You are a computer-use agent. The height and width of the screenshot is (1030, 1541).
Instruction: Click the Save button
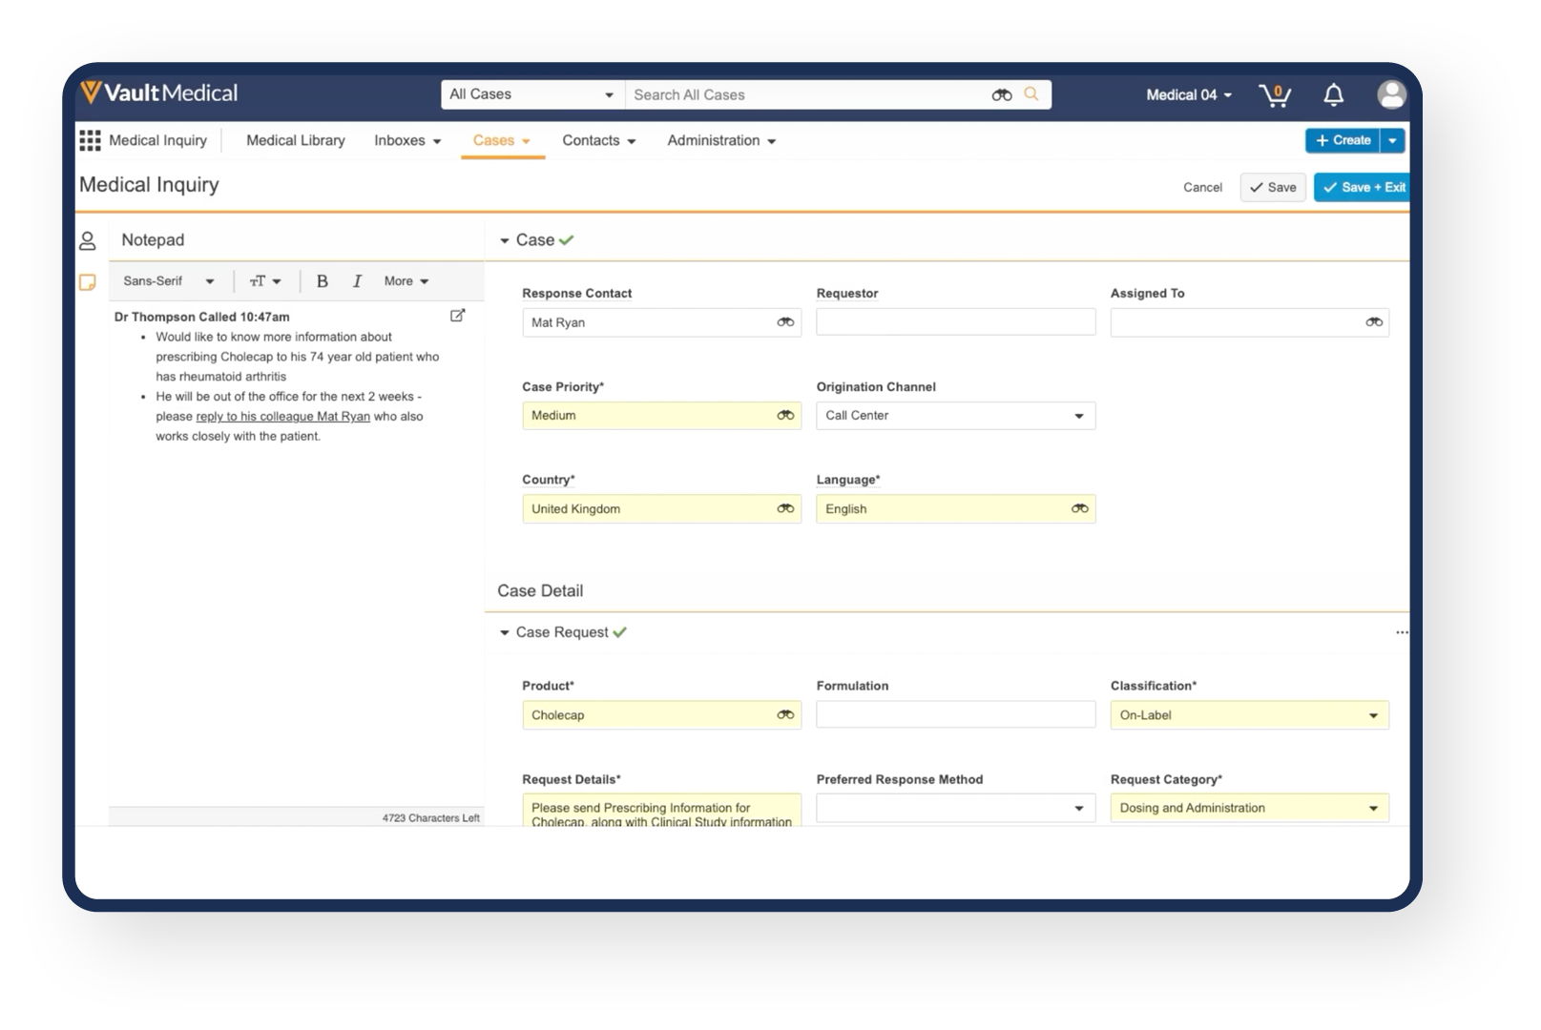pyautogui.click(x=1273, y=187)
